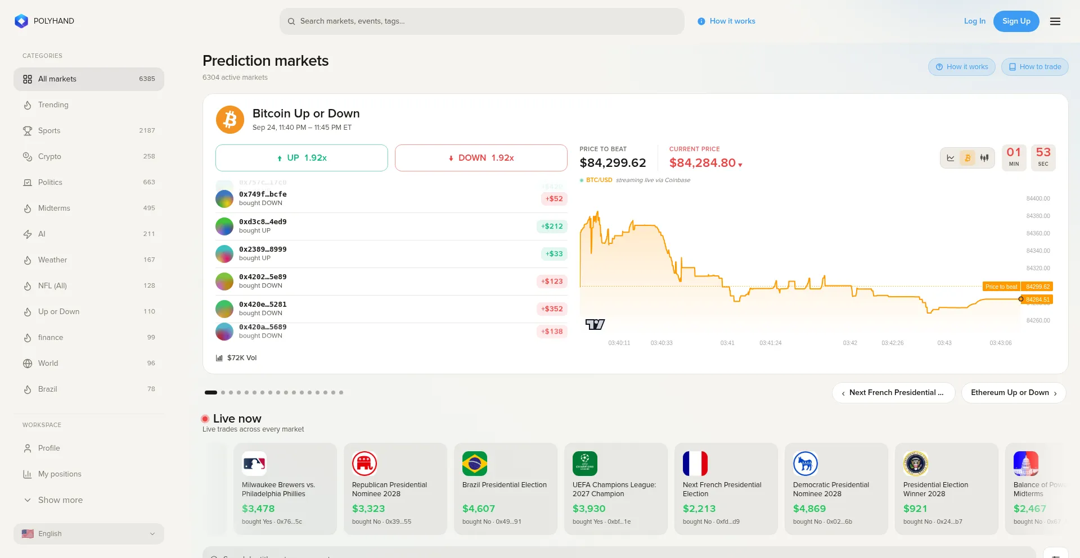Screen dimensions: 1080x558
Task: Expand Show more in workspace
Action: point(89,500)
